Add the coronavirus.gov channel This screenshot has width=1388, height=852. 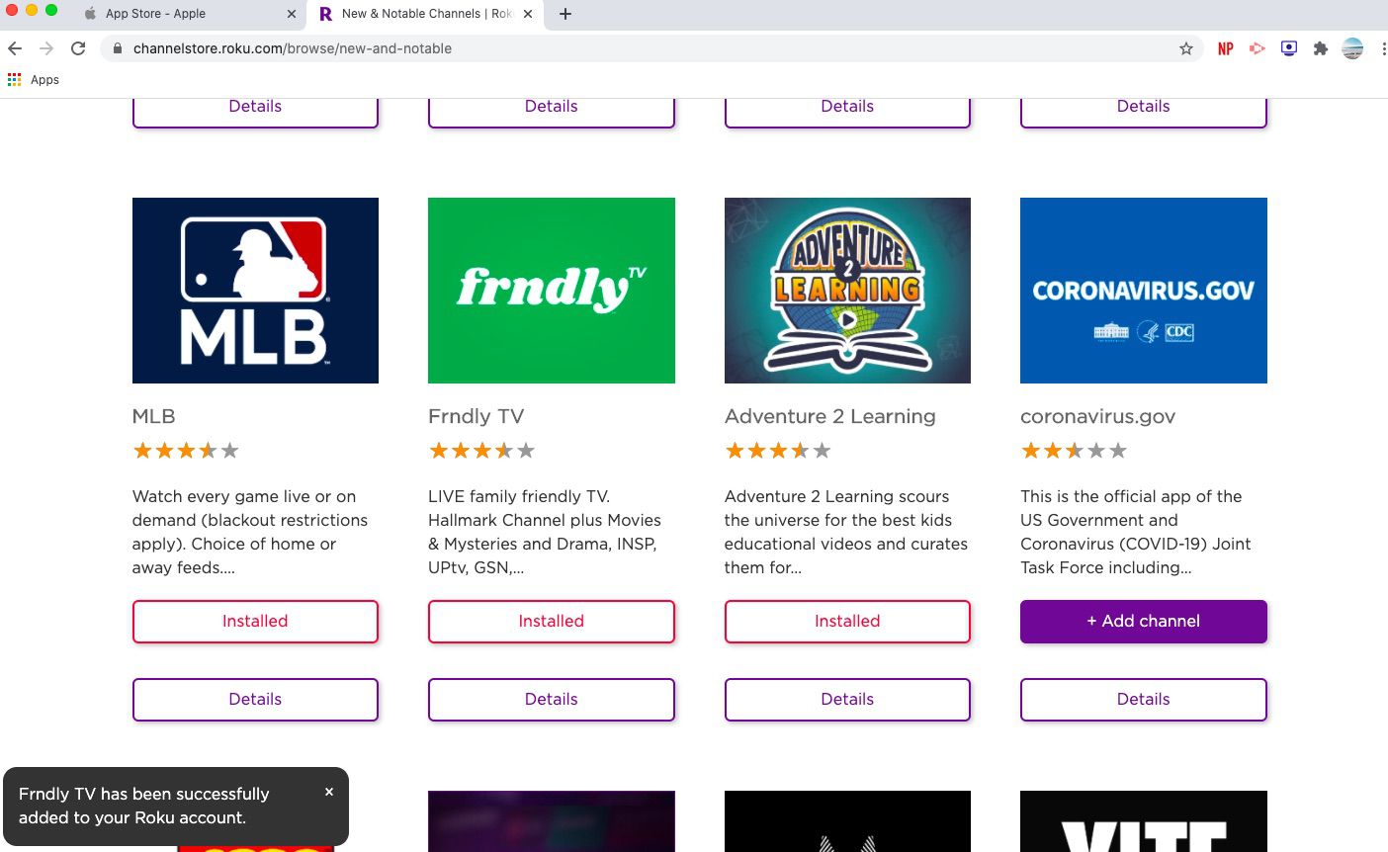click(x=1144, y=622)
